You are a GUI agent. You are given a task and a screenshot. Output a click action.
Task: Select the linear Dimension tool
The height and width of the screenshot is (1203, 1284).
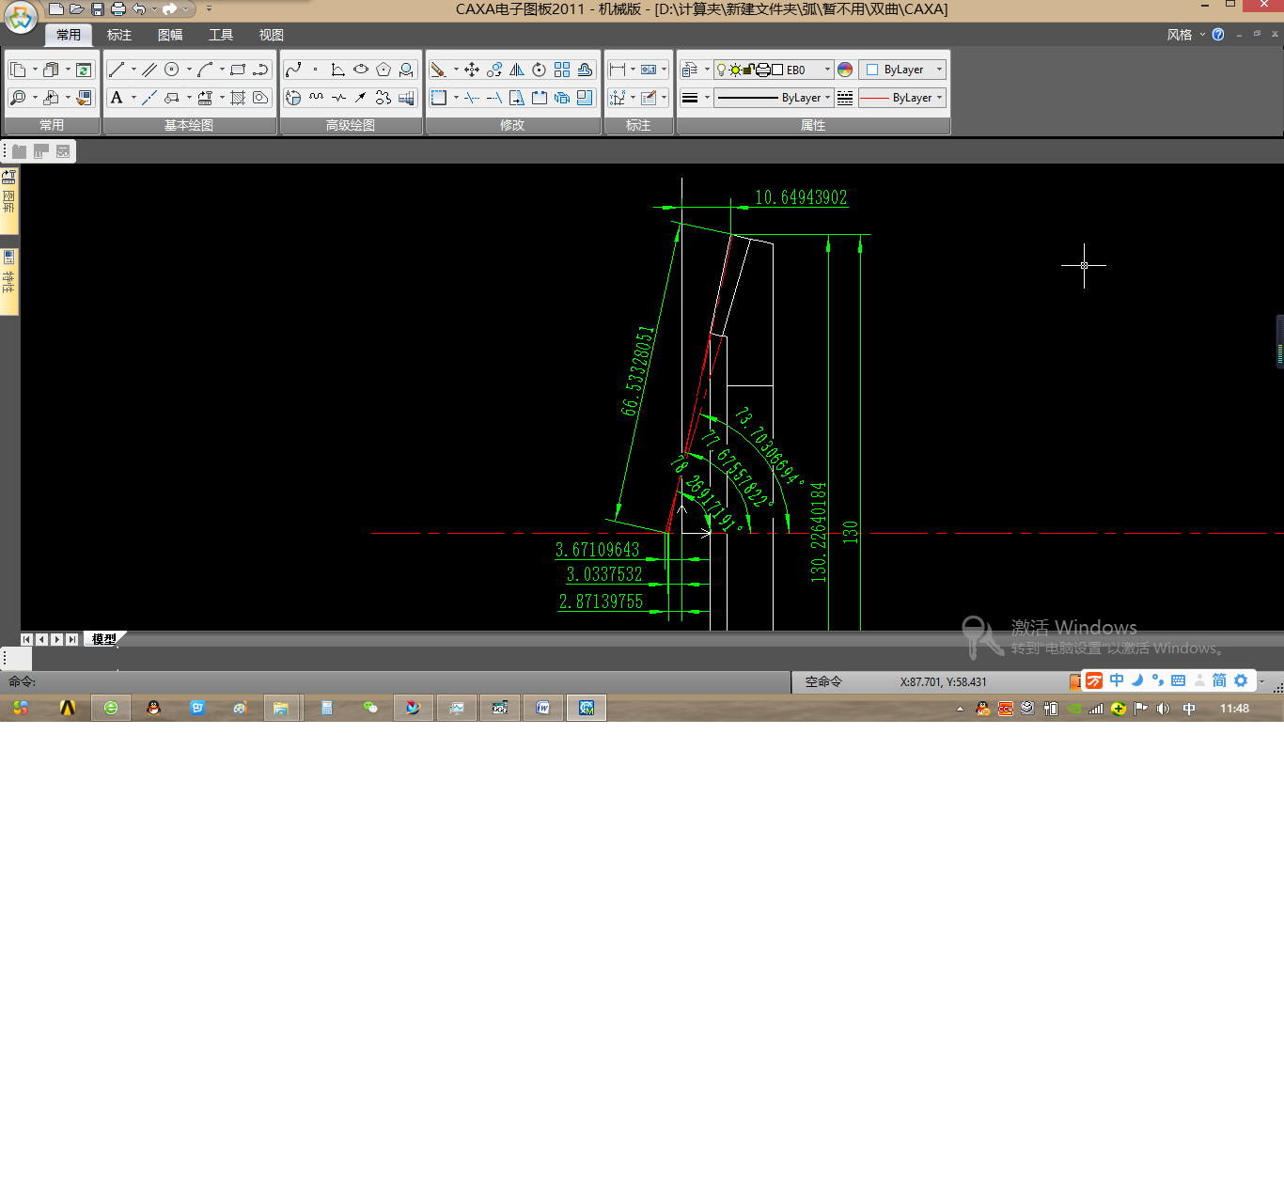617,70
